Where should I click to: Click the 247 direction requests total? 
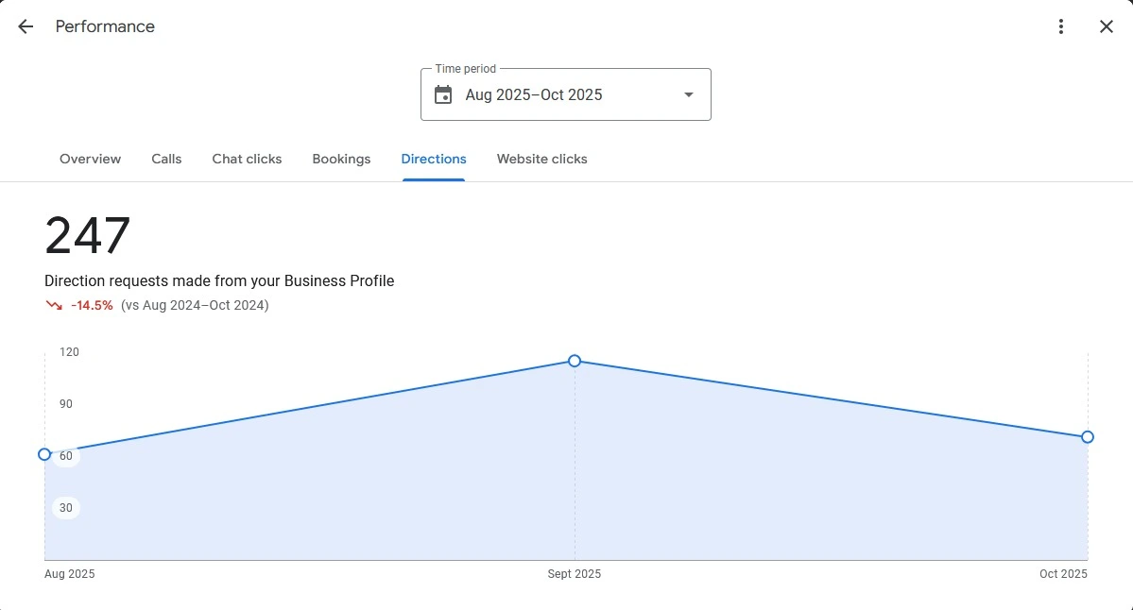pyautogui.click(x=87, y=236)
